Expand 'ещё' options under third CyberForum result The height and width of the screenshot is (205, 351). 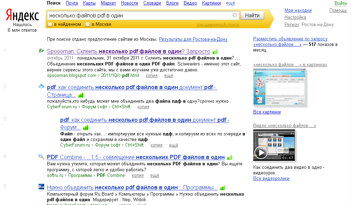pyautogui.click(x=174, y=145)
